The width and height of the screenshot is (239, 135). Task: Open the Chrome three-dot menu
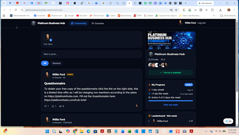pyautogui.click(x=234, y=10)
